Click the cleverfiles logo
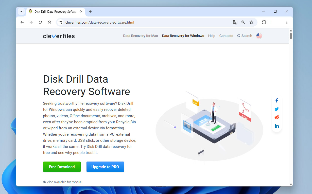This screenshot has width=312, height=194. [59, 36]
